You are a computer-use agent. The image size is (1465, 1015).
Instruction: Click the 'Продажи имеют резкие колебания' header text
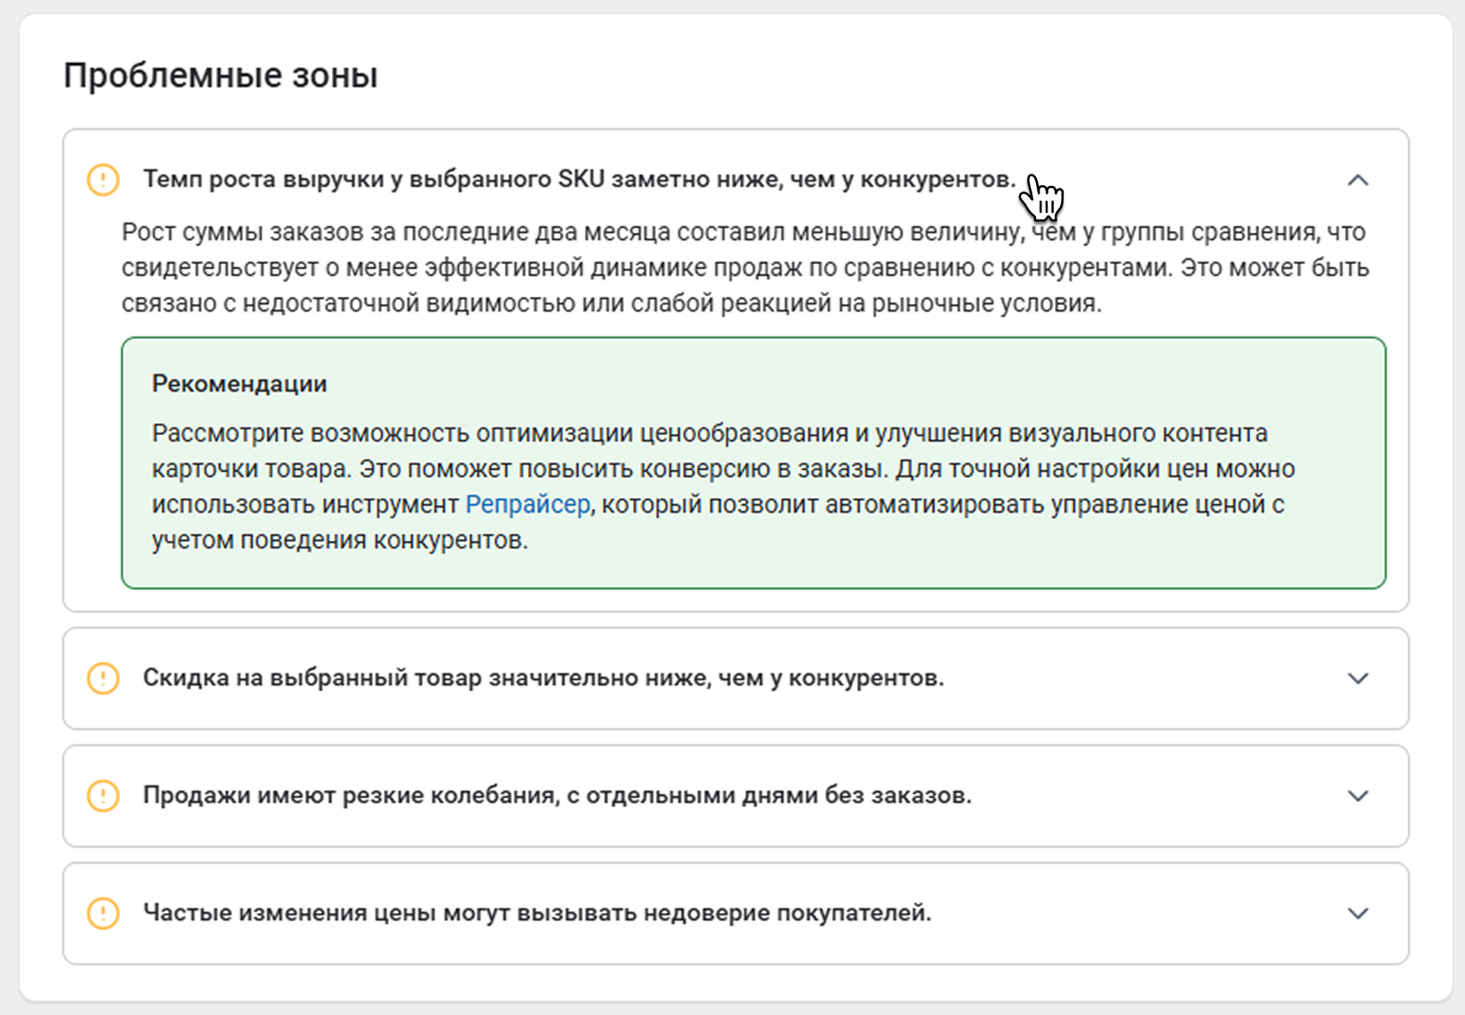[556, 796]
